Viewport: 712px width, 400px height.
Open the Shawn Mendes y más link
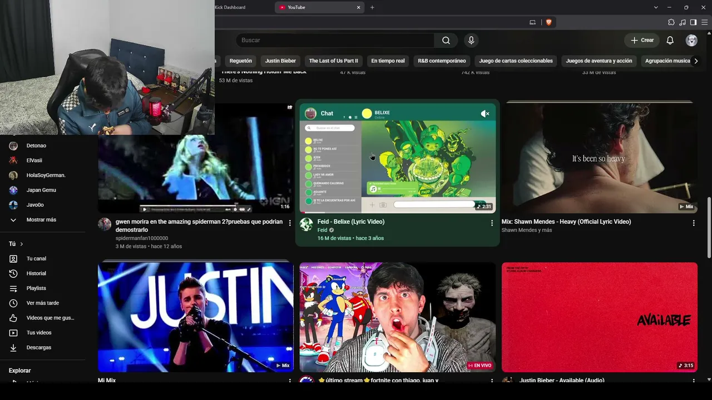coord(527,230)
